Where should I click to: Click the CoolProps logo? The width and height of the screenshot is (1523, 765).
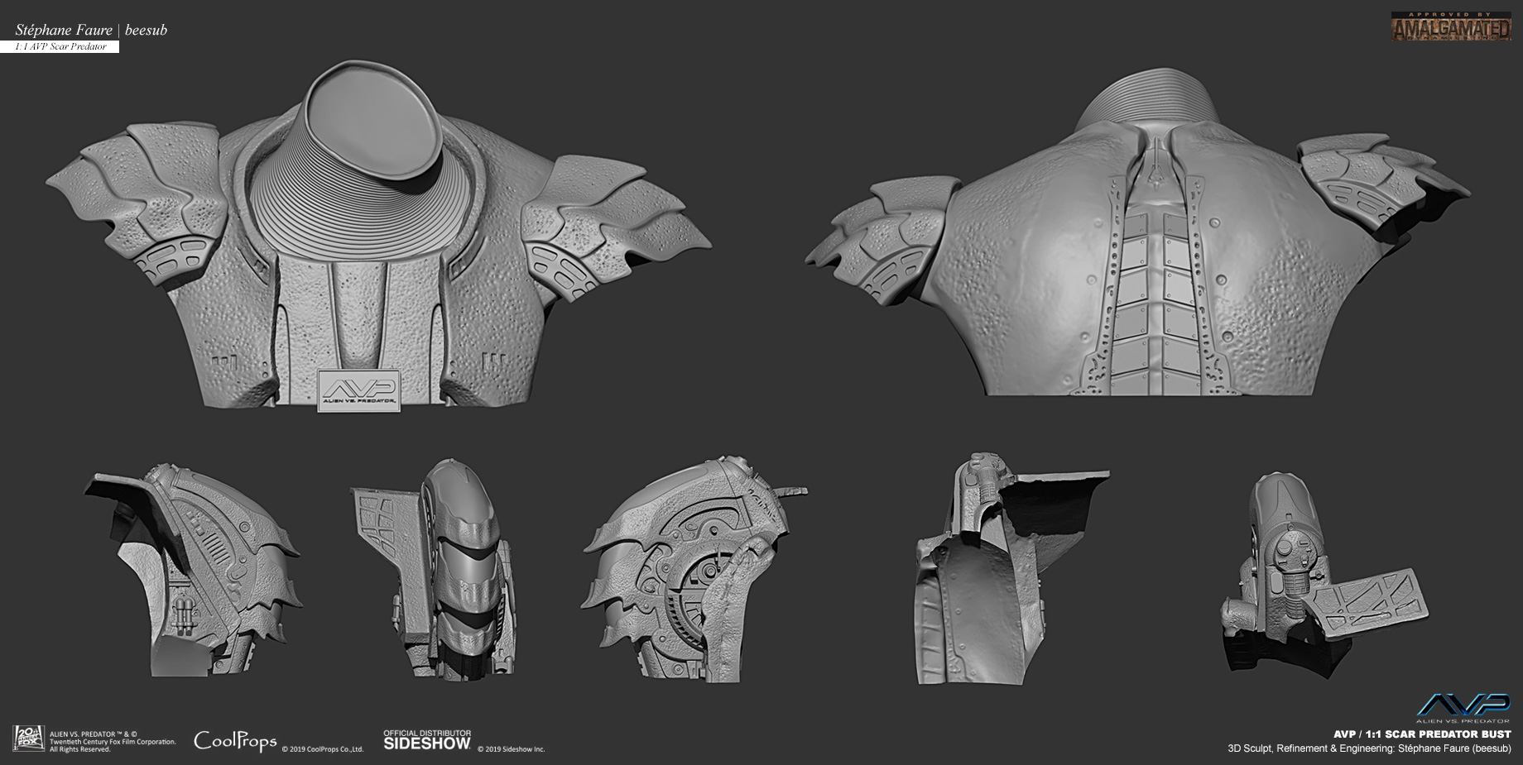(235, 741)
